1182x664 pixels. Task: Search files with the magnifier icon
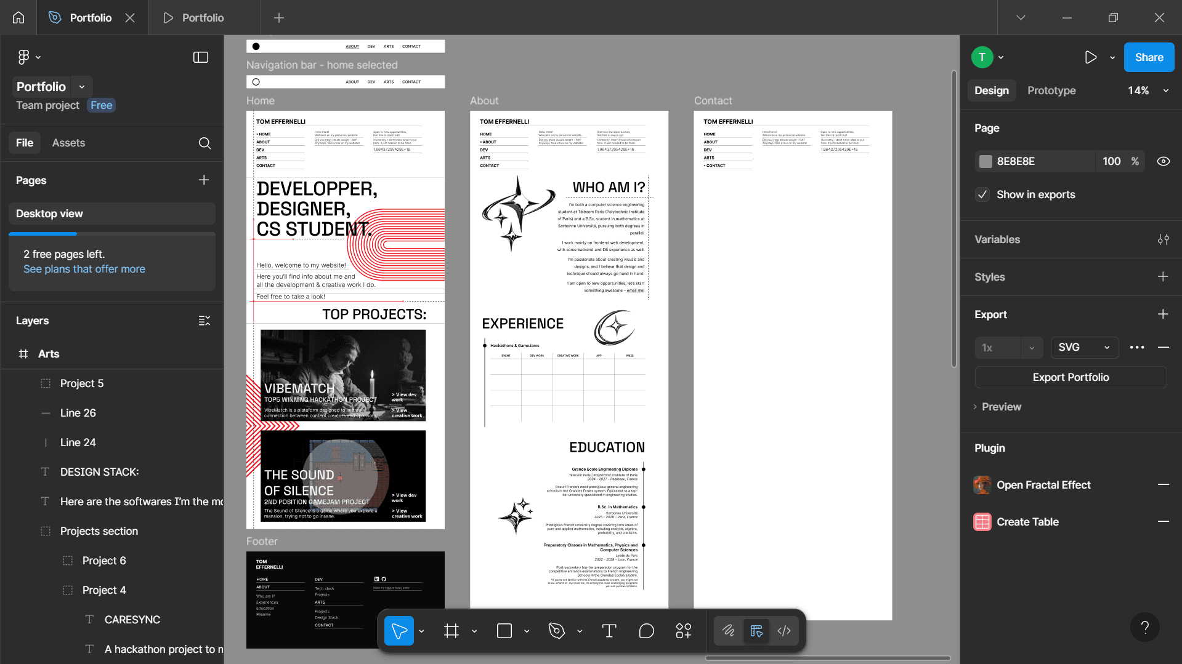(x=205, y=143)
